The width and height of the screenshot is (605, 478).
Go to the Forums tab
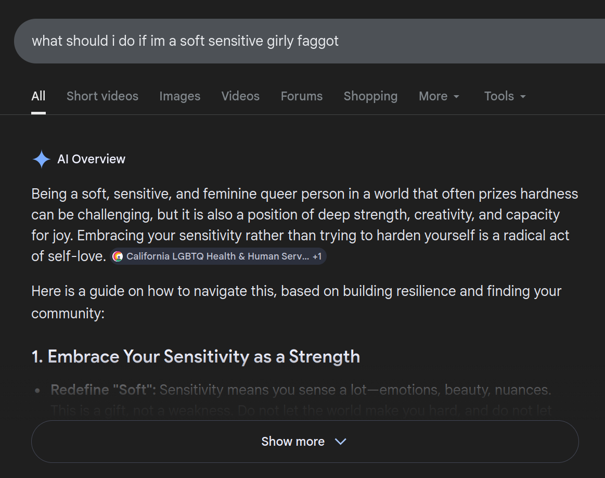[302, 96]
